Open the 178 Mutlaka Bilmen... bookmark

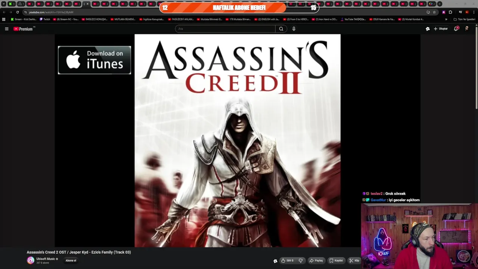tap(238, 19)
